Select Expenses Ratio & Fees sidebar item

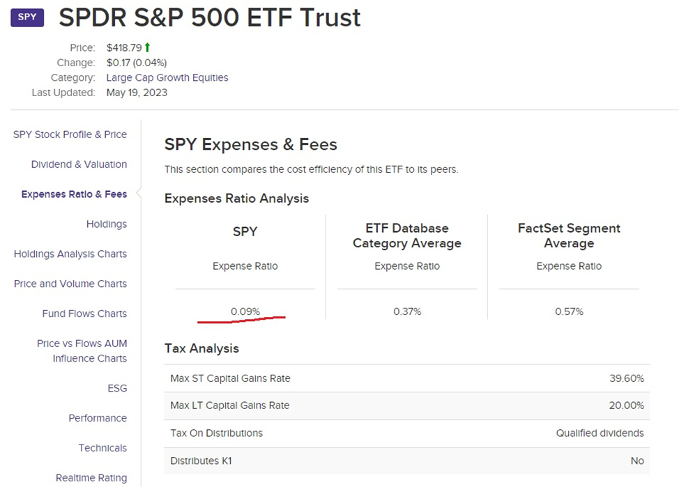74,194
